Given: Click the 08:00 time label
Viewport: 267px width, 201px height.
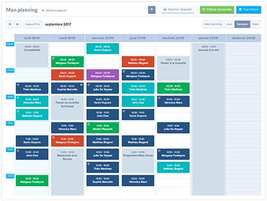Looking at the screenshot, I should (10, 44).
